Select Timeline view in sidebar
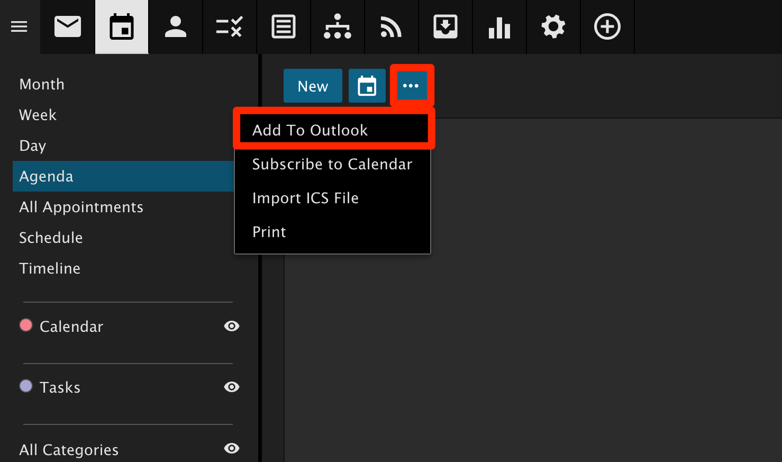The height and width of the screenshot is (462, 782). [50, 268]
